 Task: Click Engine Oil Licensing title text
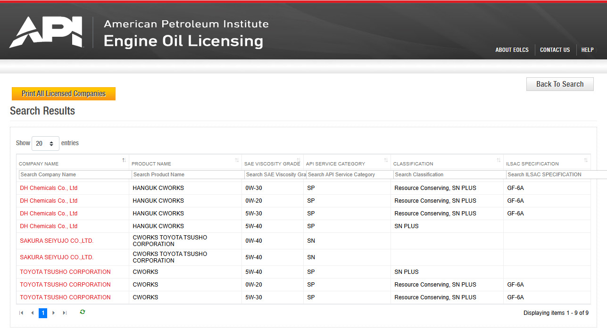[183, 41]
